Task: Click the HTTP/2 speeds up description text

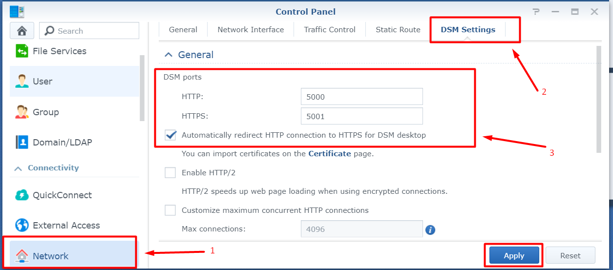Action: click(x=315, y=191)
